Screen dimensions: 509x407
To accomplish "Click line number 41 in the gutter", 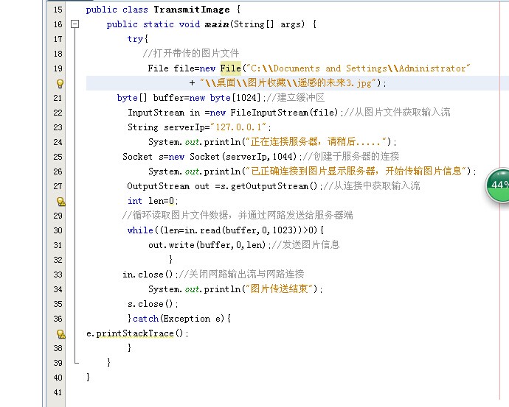I will pyautogui.click(x=58, y=392).
